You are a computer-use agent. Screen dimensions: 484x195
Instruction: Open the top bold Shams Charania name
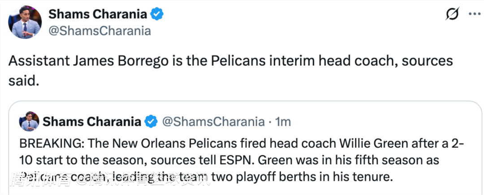pyautogui.click(x=98, y=14)
